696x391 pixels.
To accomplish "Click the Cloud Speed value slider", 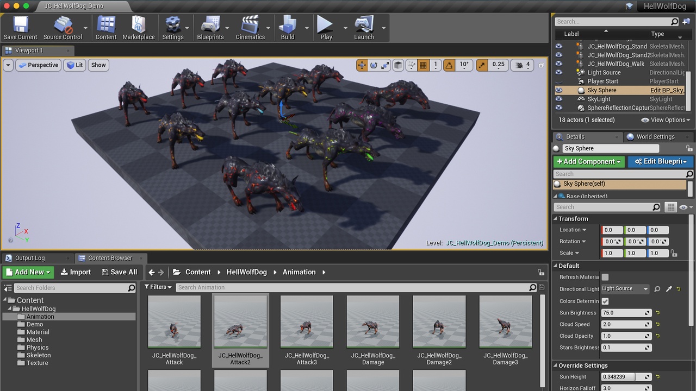I will click(x=626, y=324).
